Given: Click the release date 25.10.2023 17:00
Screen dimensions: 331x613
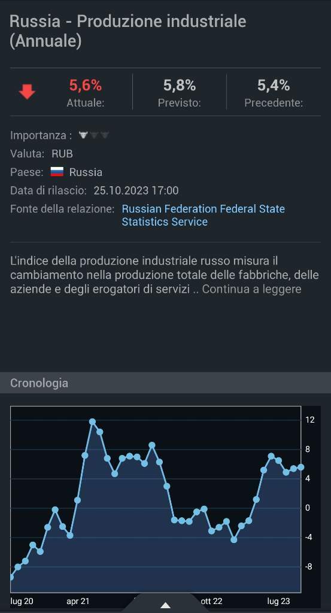Looking at the screenshot, I should point(136,191).
